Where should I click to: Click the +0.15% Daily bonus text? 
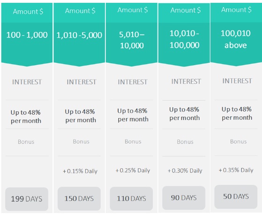click(80, 171)
